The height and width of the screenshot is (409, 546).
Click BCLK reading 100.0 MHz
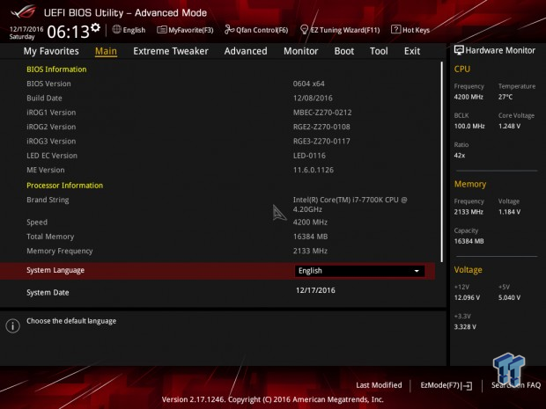coord(469,127)
